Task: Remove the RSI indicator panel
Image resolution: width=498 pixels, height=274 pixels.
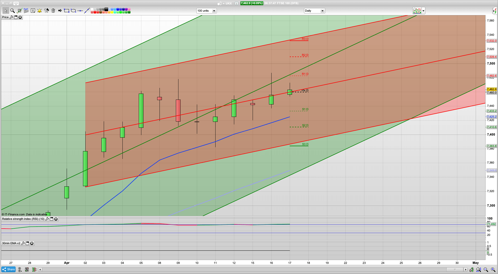Action: click(x=56, y=219)
